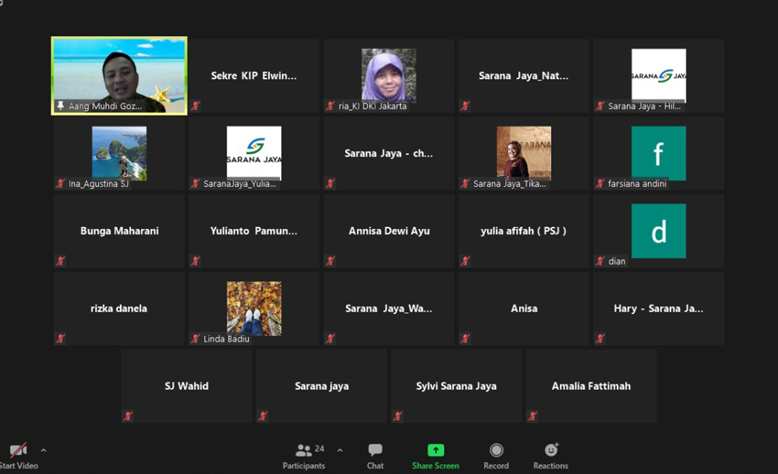Click the Sylvi Sarana Jaya participant tile
This screenshot has height=474, width=778.
pos(456,386)
